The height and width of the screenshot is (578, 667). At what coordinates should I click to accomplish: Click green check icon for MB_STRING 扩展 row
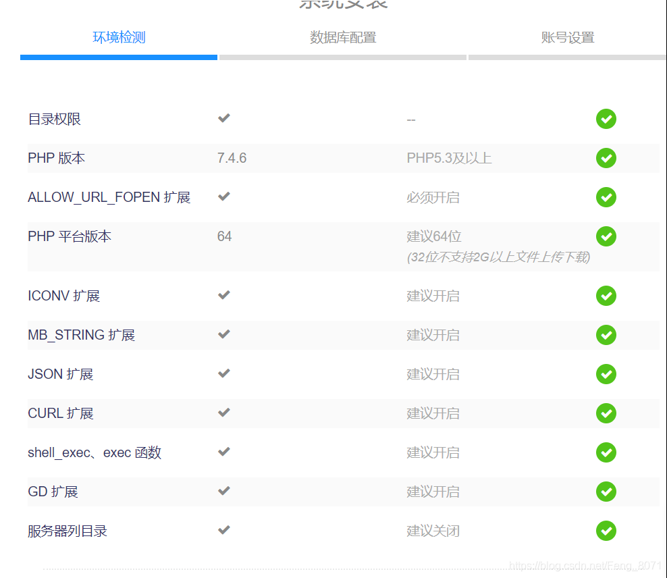coord(606,335)
